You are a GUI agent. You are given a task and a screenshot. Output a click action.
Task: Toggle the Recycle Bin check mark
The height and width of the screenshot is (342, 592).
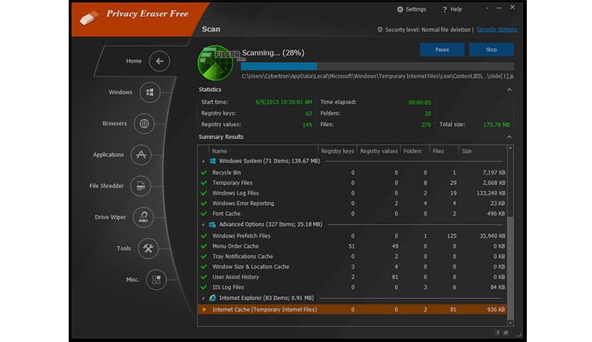click(x=204, y=172)
